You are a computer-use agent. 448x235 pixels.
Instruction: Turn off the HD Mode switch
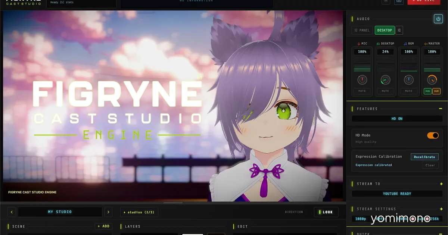click(433, 135)
